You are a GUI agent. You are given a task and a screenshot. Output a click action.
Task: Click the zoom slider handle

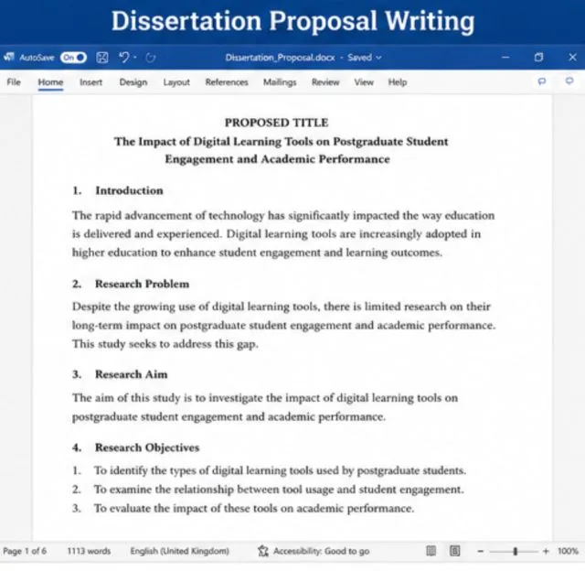coord(516,551)
